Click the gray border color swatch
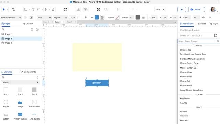 click(137, 17)
